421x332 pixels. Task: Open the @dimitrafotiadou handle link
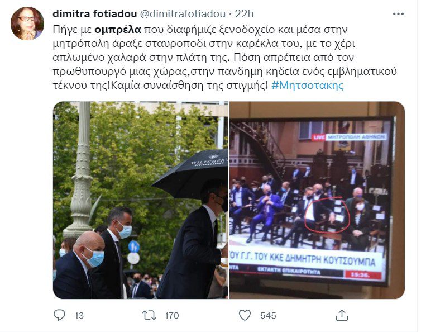(x=183, y=14)
